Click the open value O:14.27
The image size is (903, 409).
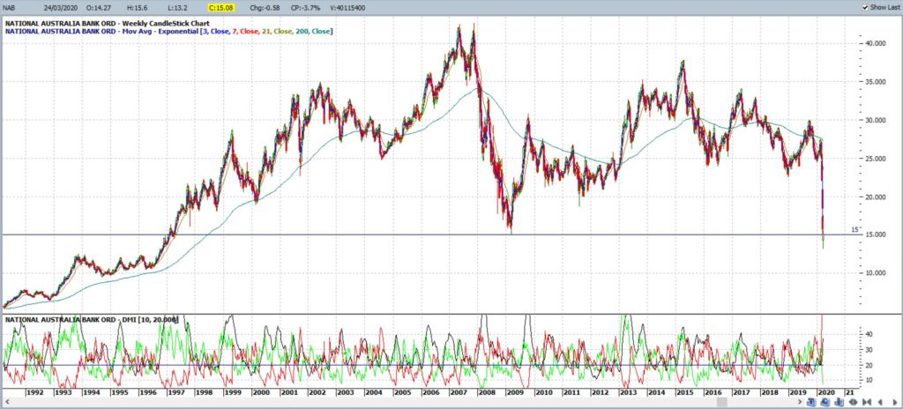[x=99, y=7]
